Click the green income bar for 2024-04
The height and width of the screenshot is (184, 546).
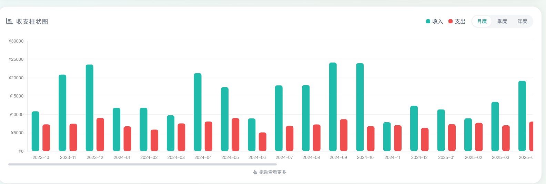pos(198,112)
